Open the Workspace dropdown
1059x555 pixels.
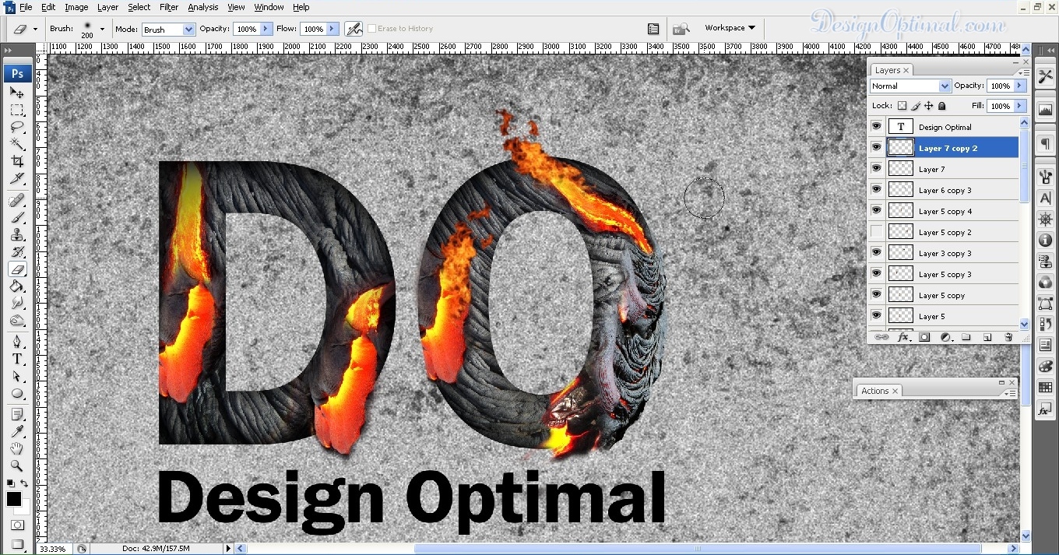pos(730,28)
